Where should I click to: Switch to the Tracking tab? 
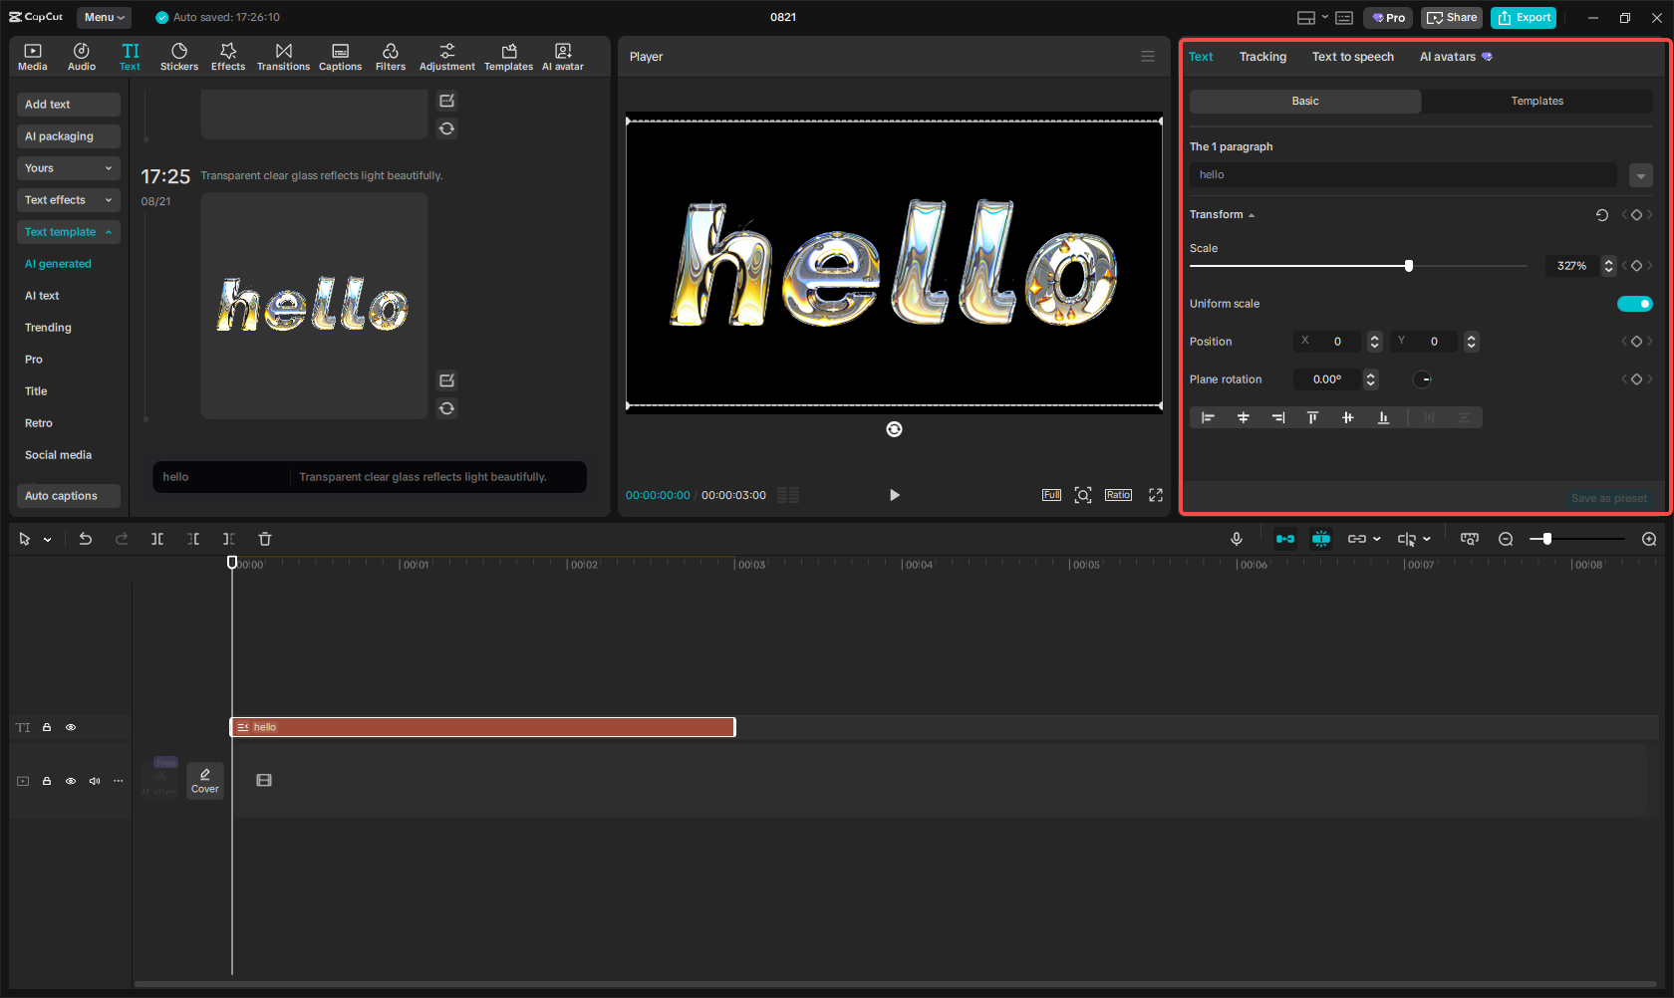1262,57
